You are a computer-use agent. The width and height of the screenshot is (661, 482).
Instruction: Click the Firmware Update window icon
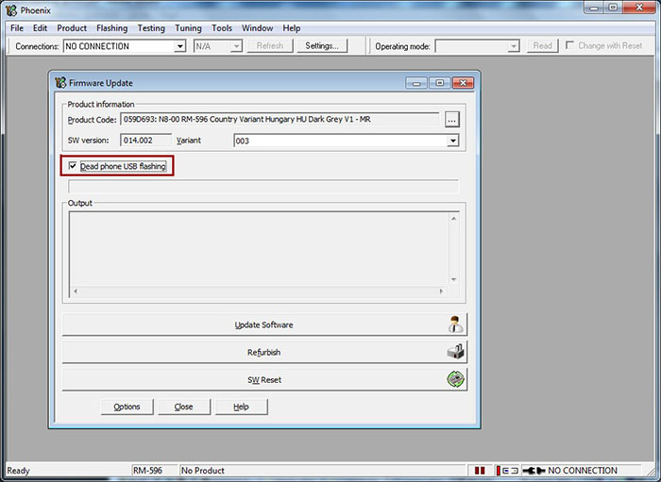pyautogui.click(x=60, y=83)
